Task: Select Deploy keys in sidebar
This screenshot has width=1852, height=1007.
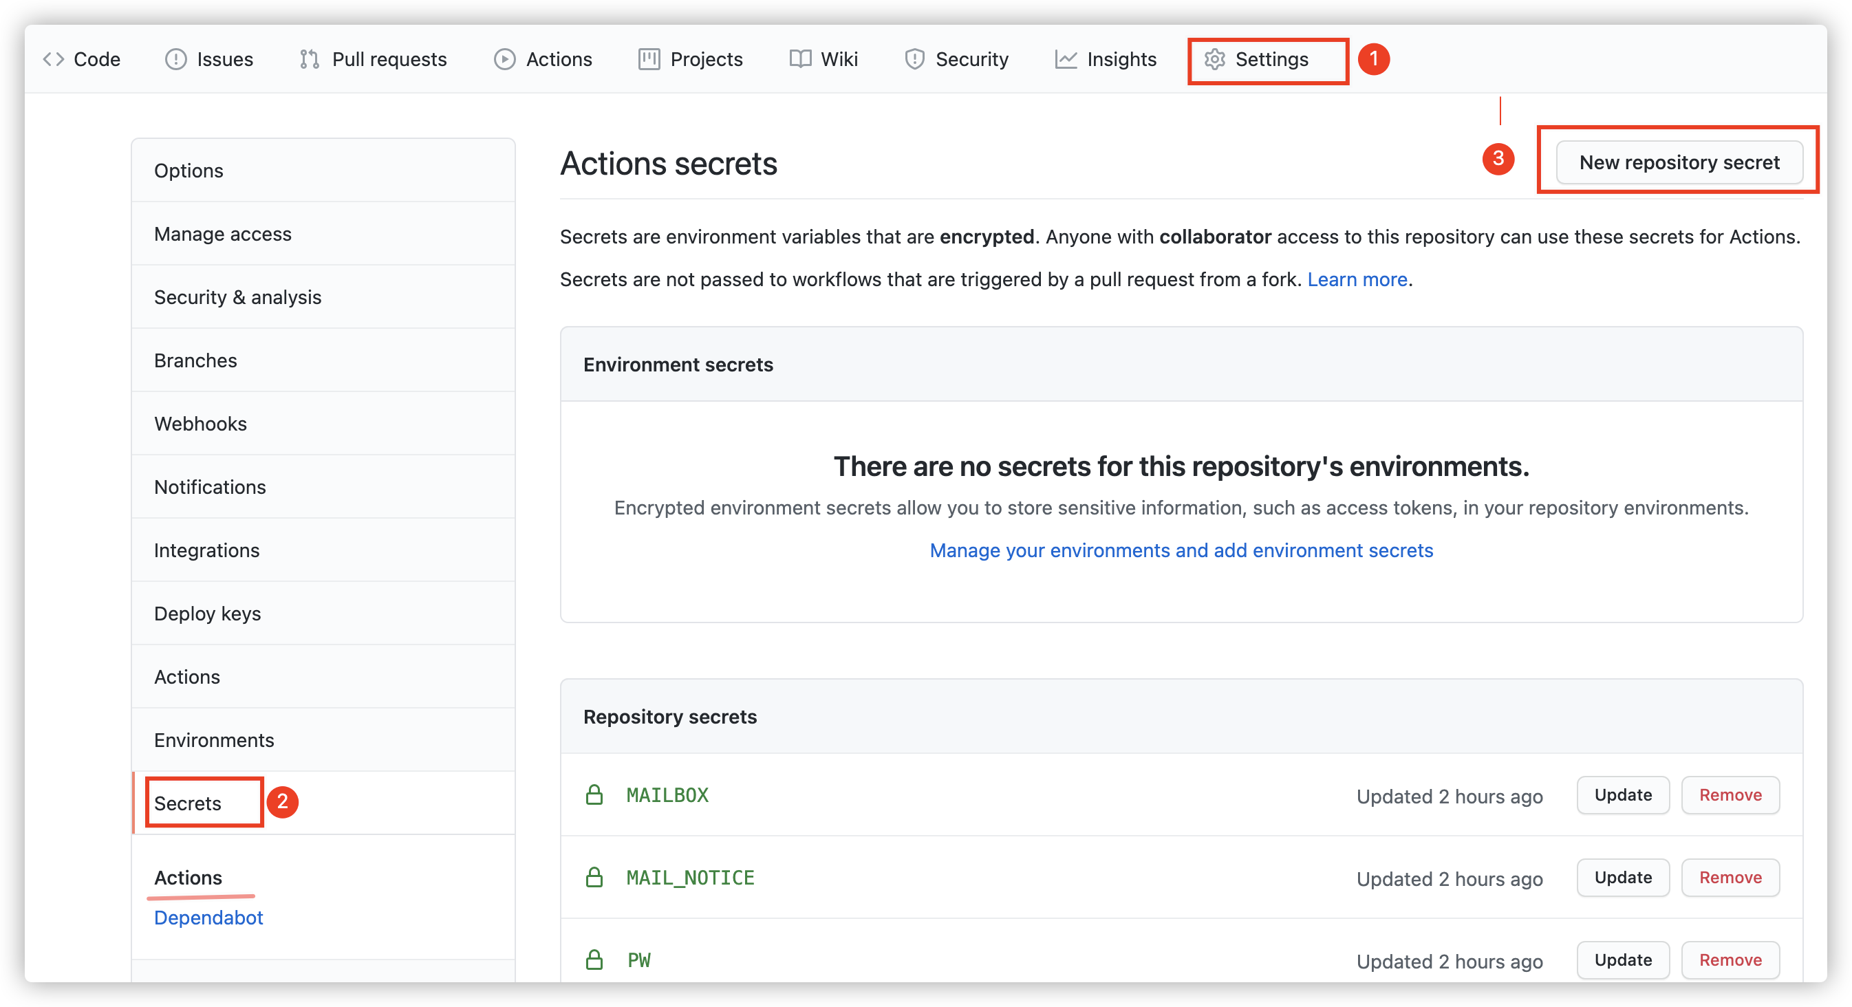Action: pos(207,613)
